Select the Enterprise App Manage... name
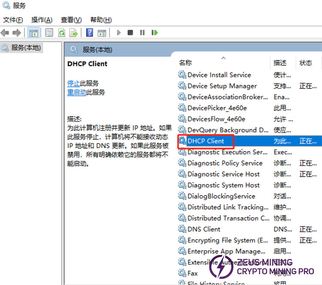Screen dimensions: 322x285 (226, 251)
